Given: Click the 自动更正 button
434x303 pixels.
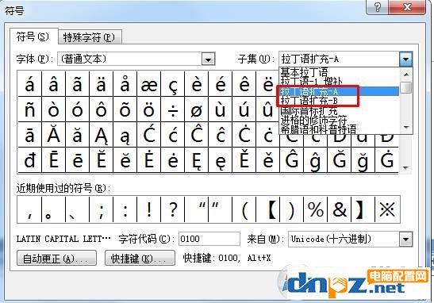Looking at the screenshot, I should pos(56,258).
